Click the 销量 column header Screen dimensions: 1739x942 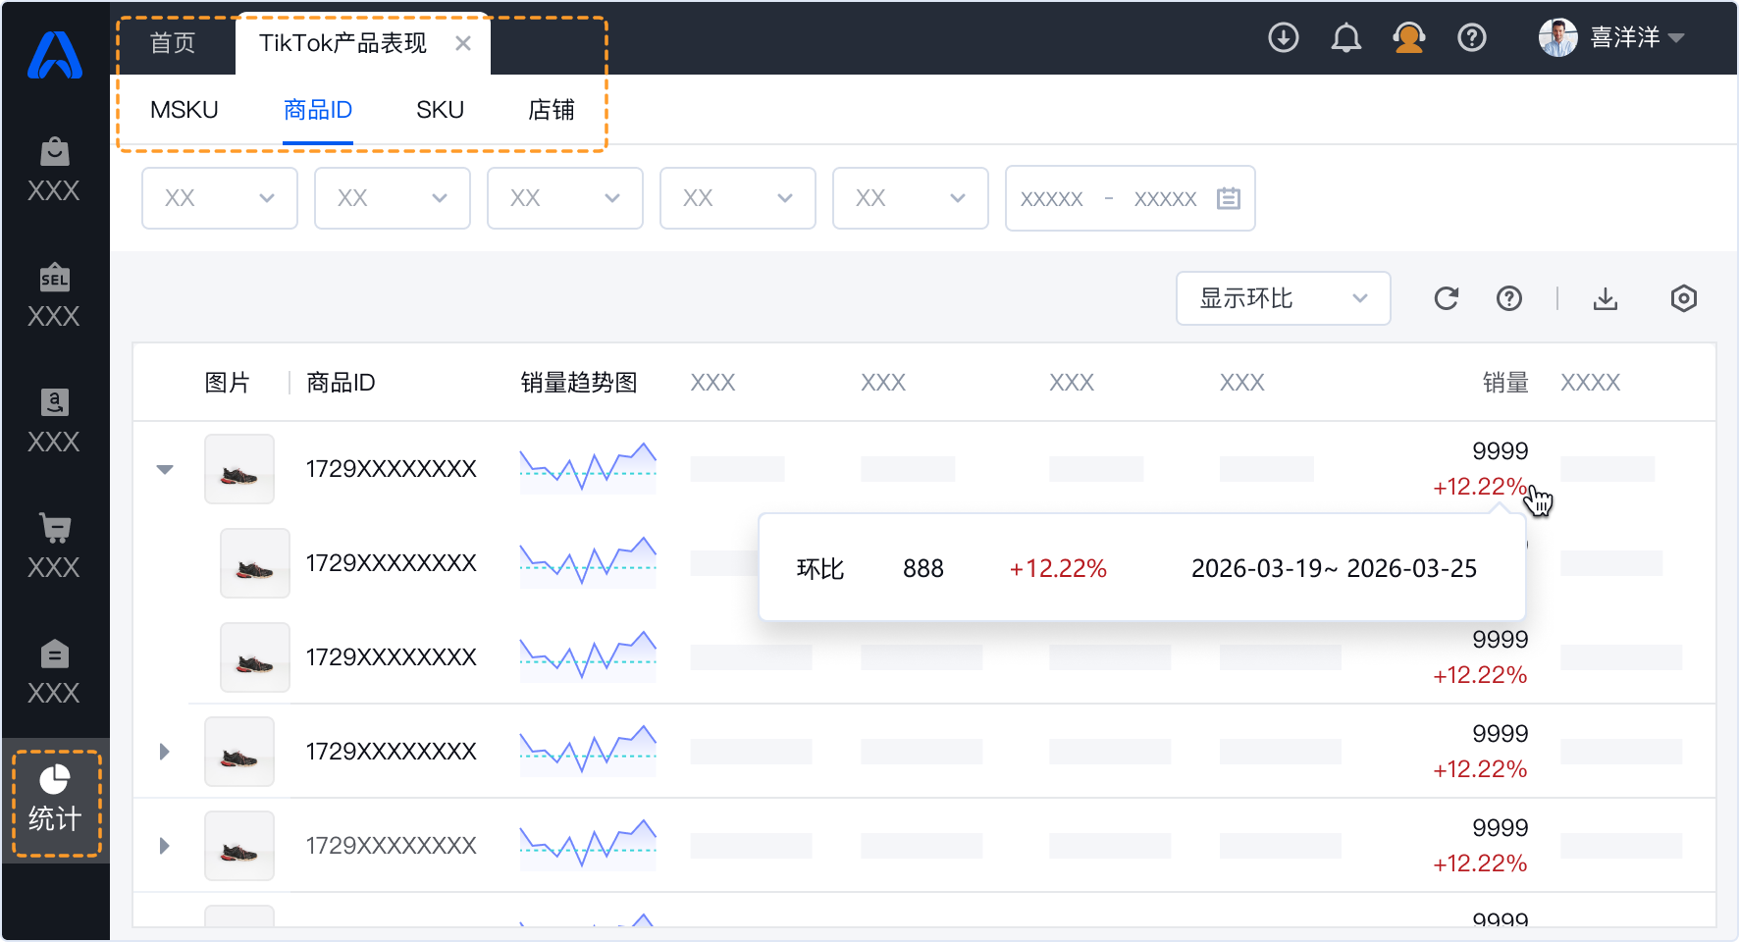1505,383
